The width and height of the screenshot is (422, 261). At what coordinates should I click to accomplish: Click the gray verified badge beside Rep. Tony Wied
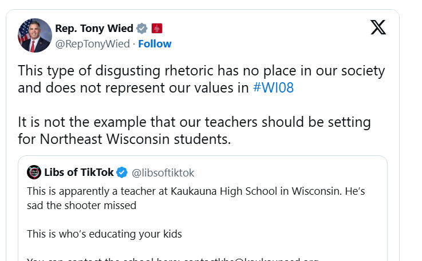click(142, 28)
